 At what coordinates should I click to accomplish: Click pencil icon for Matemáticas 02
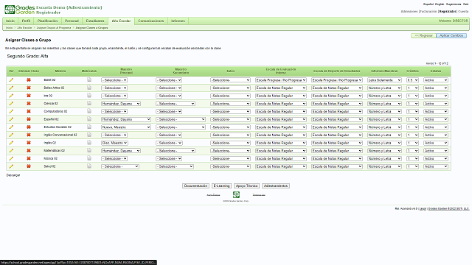coord(11,150)
